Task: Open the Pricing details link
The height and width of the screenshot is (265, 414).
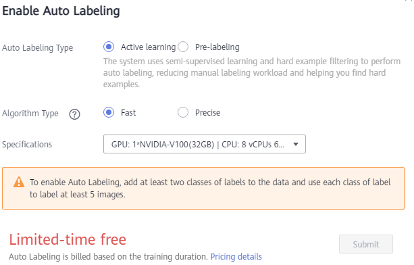Action: pos(236,256)
